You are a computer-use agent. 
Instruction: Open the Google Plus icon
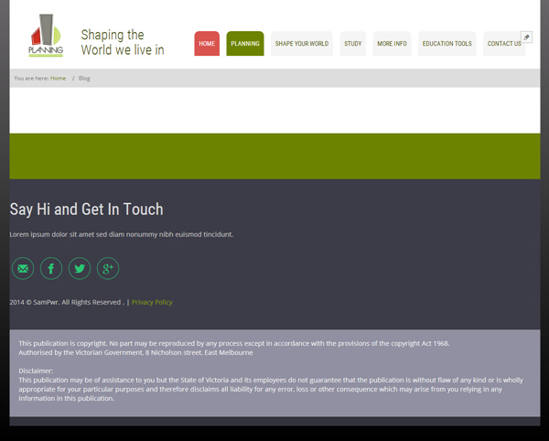click(x=108, y=268)
